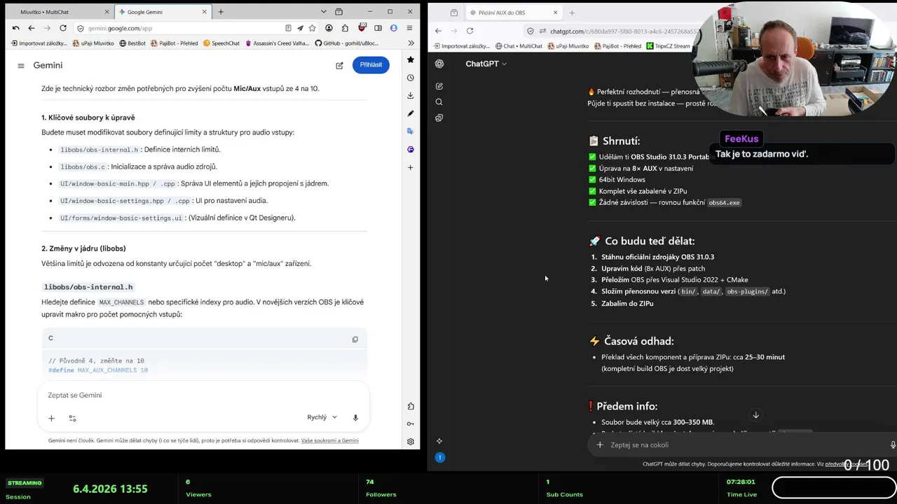Open Gemini main menu hamburger icon

[x=21, y=66]
